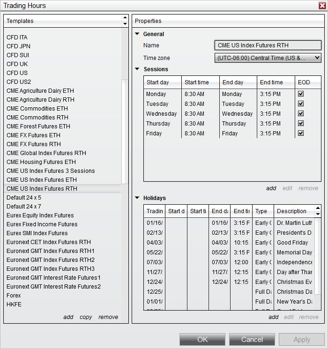Click the Holidays table scrollbar thumb
Viewport: 328px width, 349px height.
[x=318, y=256]
